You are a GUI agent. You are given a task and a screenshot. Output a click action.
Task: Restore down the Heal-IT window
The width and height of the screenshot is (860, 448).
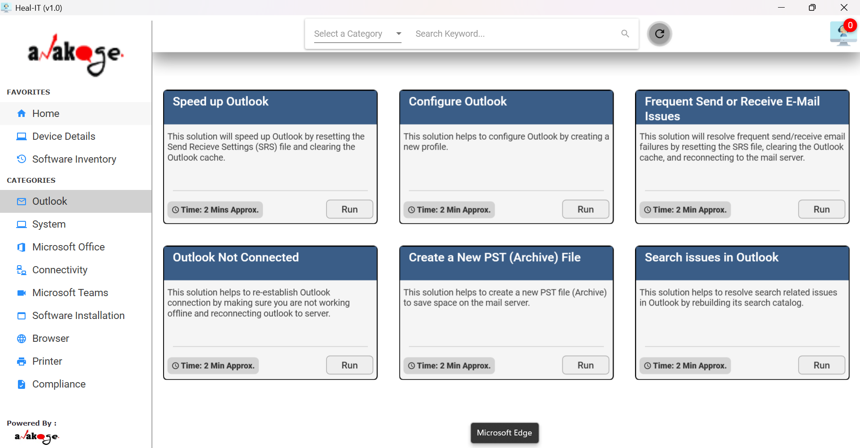click(x=812, y=8)
